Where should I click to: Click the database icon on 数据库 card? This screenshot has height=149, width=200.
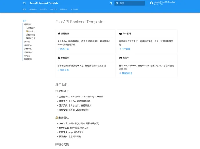pyautogui.click(x=120, y=58)
